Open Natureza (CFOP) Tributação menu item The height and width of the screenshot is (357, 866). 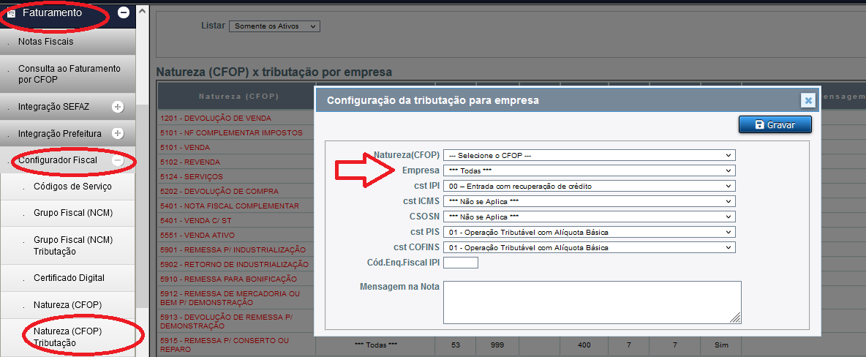[67, 337]
